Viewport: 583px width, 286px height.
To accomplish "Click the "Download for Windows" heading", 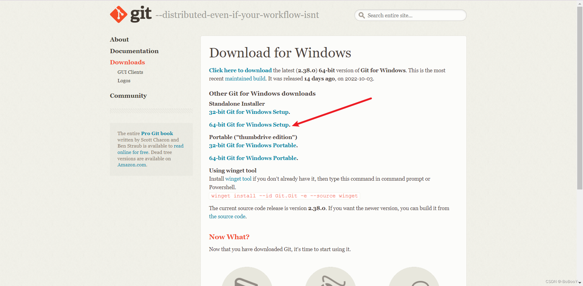I will coord(280,53).
